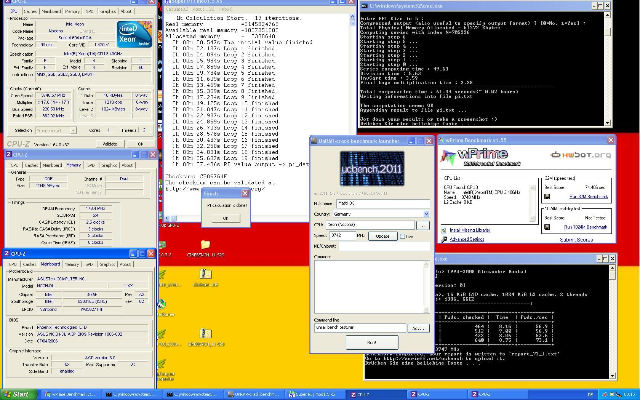640x400 pixels.
Task: Click the Windows Start button
Action: pos(19,394)
